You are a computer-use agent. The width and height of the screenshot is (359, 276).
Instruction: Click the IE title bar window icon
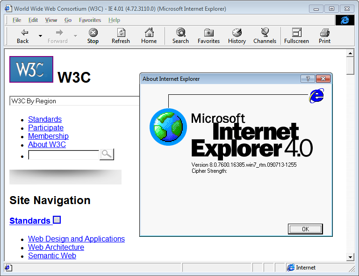click(8, 9)
